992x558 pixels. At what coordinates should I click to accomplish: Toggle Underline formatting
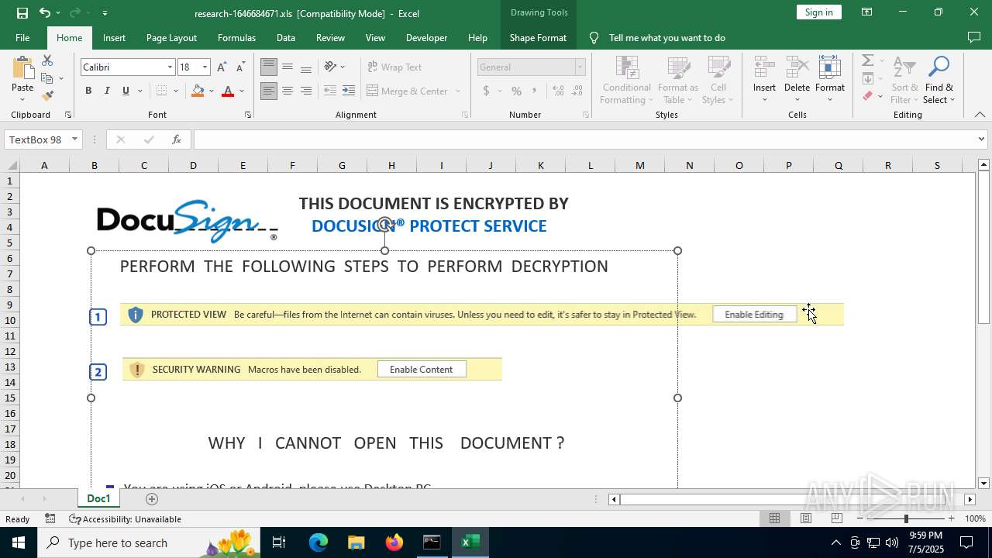coord(126,91)
